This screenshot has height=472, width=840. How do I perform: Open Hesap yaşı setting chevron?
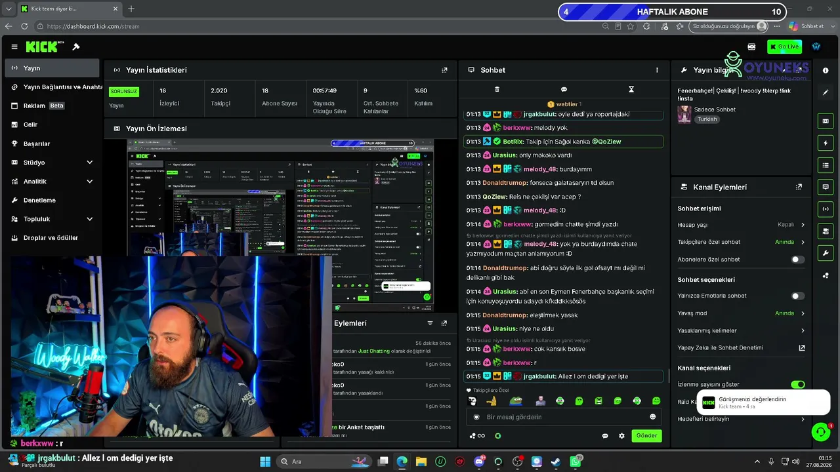803,225
